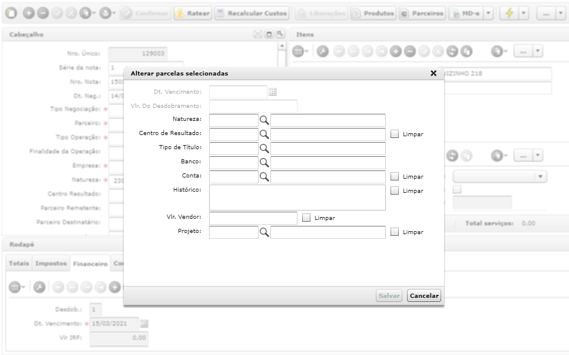Image resolution: width=569 pixels, height=355 pixels.
Task: Click the duplicate icon in Itens toolbar
Action: [x=467, y=51]
